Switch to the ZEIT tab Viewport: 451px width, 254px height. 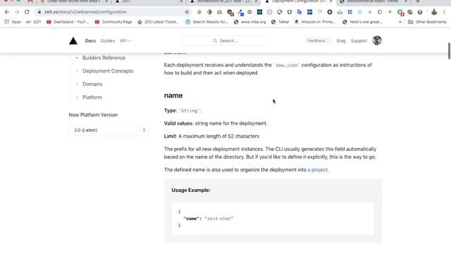[x=149, y=1]
